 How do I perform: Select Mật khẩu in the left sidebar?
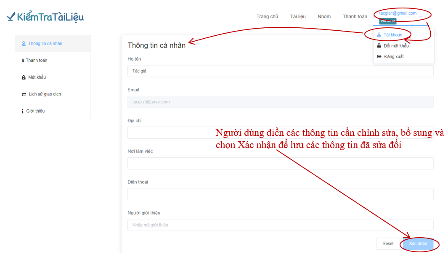coord(53,77)
